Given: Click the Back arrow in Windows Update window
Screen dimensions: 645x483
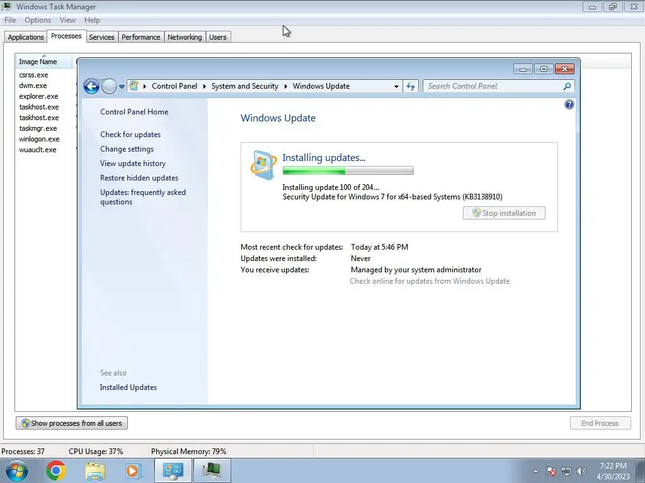Looking at the screenshot, I should point(91,86).
